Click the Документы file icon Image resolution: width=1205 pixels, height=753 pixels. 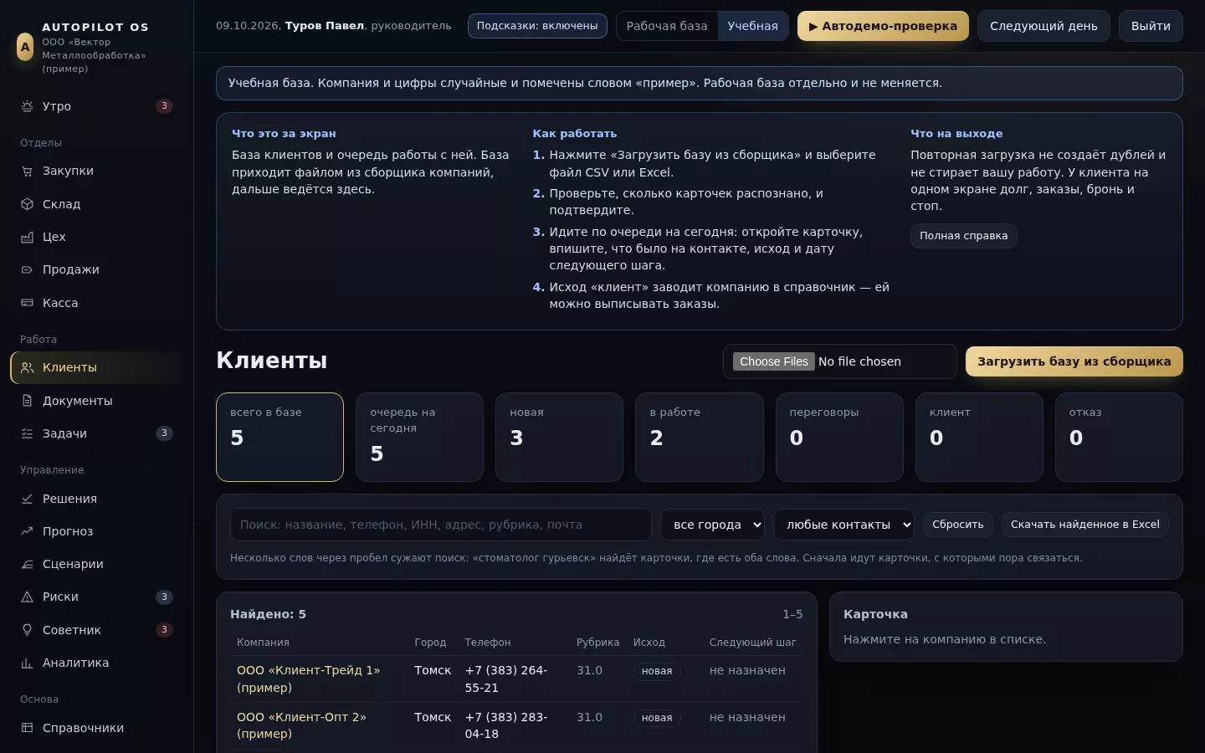[x=27, y=401]
